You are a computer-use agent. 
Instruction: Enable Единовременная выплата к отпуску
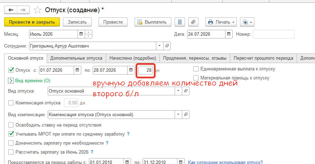tap(196, 69)
